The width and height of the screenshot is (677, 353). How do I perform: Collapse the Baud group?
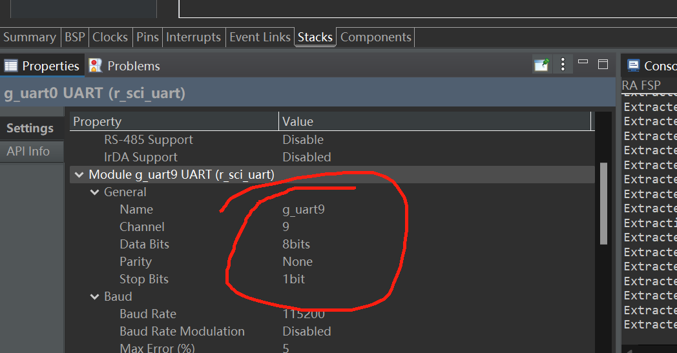tap(94, 296)
